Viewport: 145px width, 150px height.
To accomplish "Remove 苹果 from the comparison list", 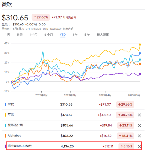I will coord(139,115).
